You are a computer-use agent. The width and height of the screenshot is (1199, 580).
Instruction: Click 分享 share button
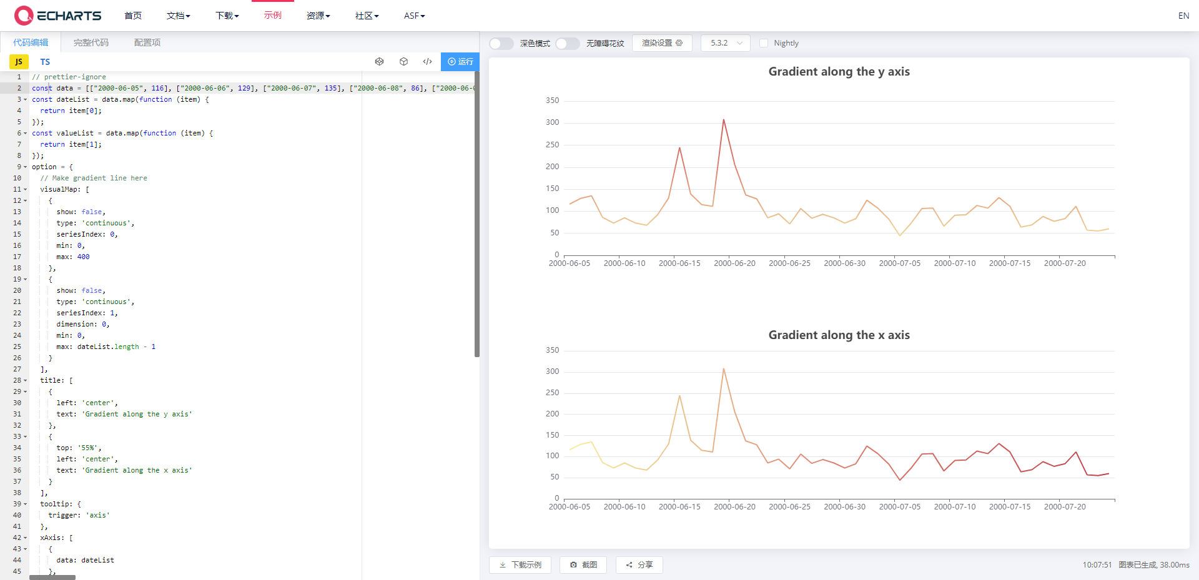coord(639,564)
